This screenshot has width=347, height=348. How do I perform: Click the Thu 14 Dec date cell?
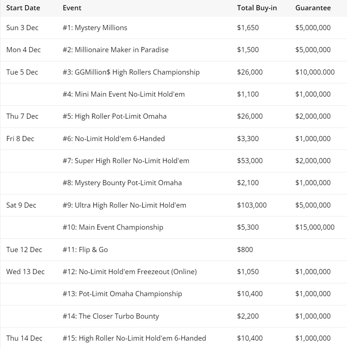[24, 338]
